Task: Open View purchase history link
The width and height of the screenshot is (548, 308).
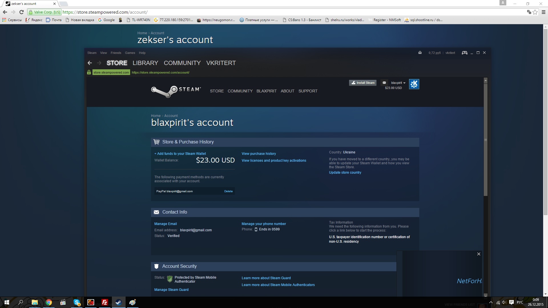Action: click(x=259, y=154)
